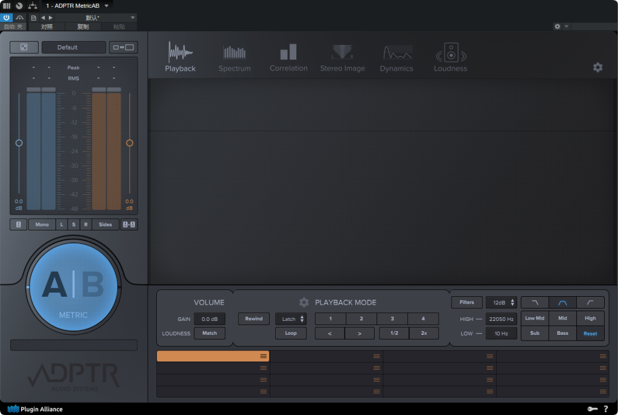
Task: Click the 对照 compare button
Action: (x=47, y=27)
